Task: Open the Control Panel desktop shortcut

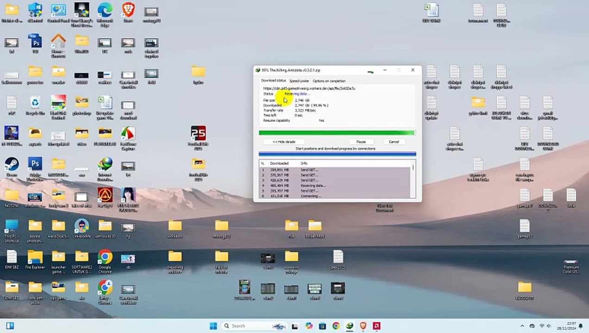Action: tap(58, 12)
